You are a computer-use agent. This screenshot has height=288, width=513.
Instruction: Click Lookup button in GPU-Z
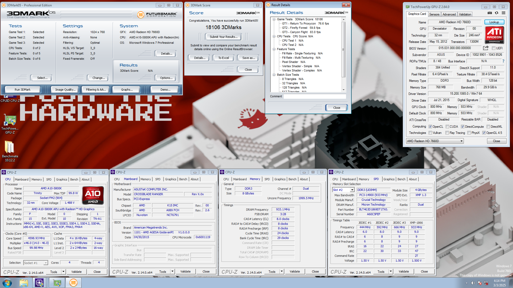coord(494,22)
